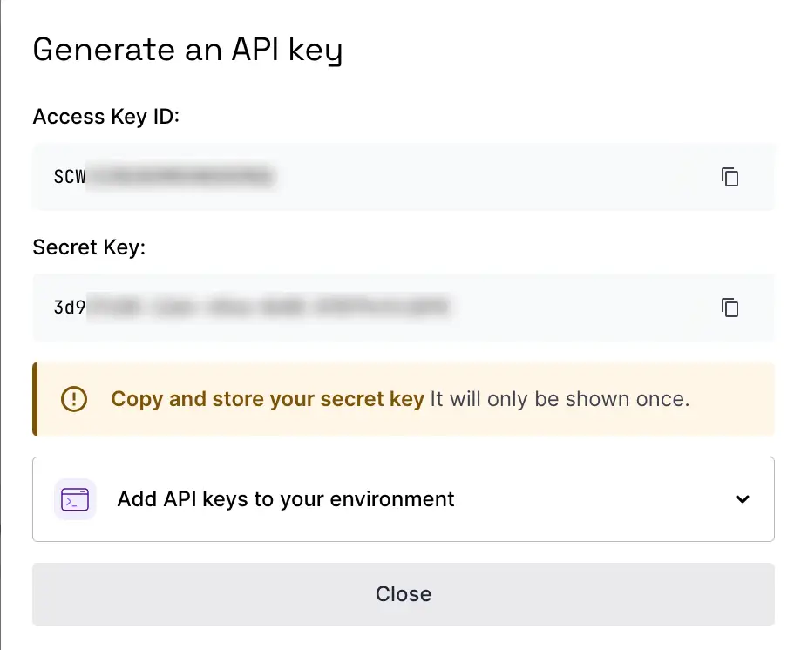Copy the Secret Key value

pos(730,308)
